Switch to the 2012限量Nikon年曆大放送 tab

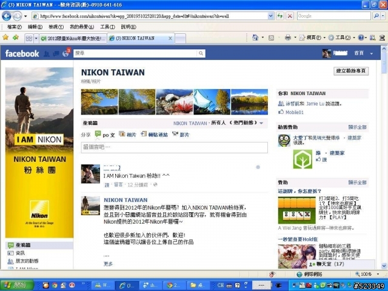(73, 38)
